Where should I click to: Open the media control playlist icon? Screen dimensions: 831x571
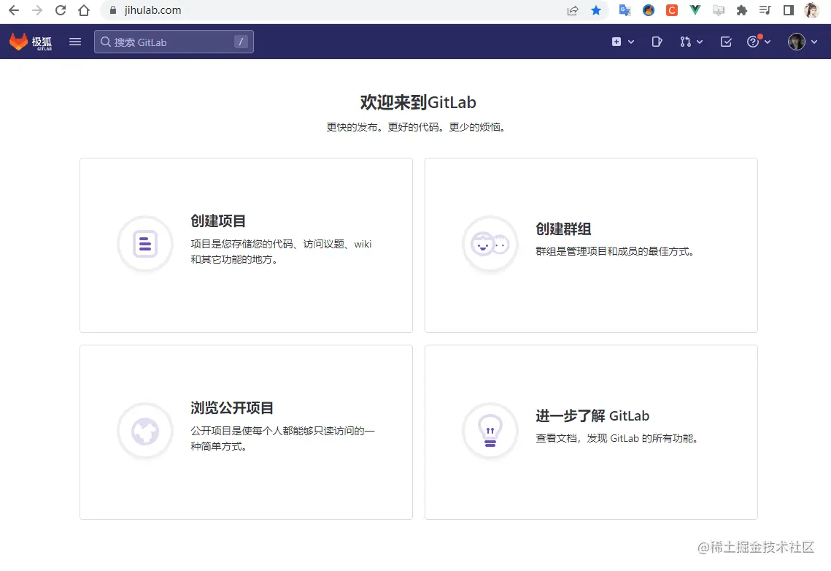(765, 10)
